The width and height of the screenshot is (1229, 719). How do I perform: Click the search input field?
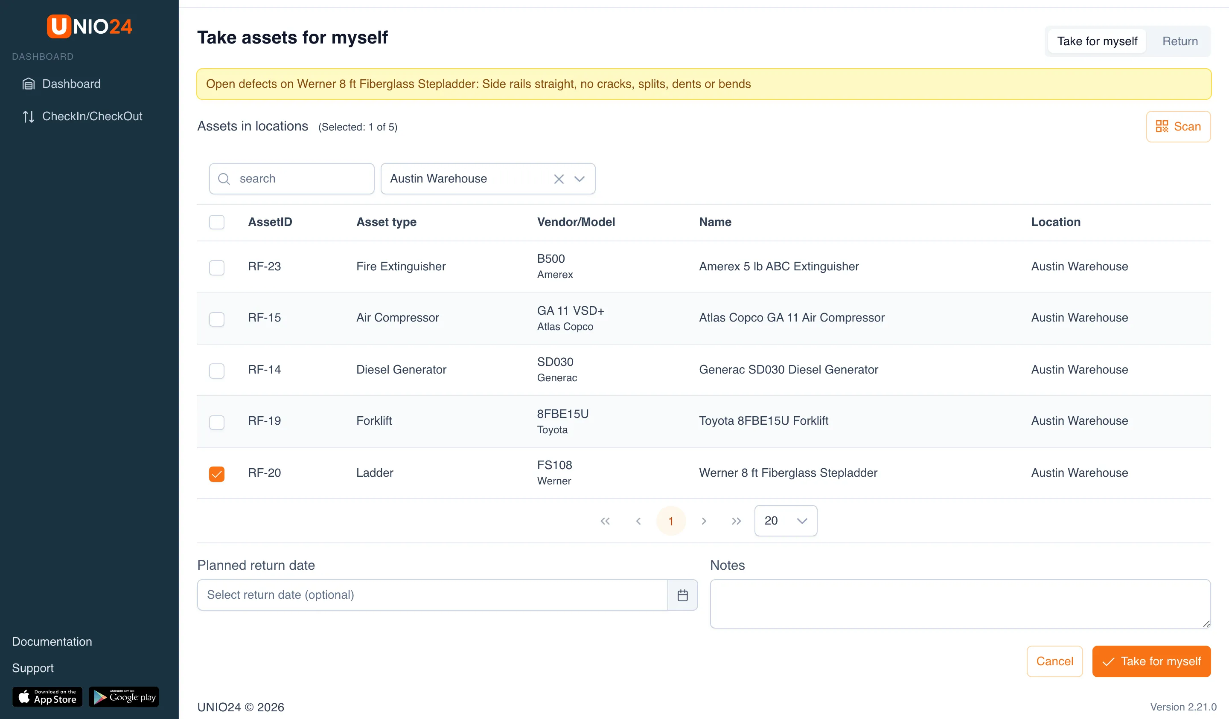pos(291,179)
